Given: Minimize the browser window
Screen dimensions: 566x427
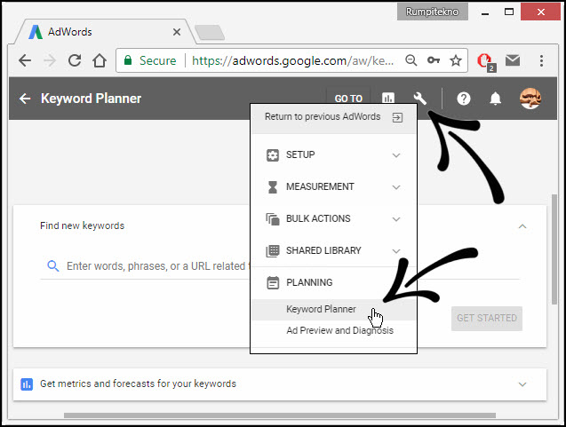Looking at the screenshot, I should pyautogui.click(x=485, y=12).
